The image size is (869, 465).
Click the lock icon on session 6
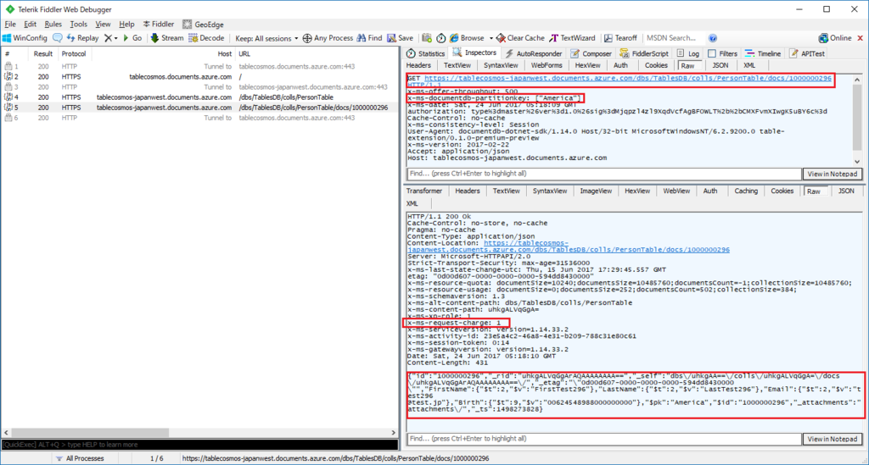(8, 118)
